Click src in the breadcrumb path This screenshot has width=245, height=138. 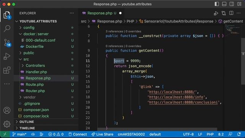coord(83,21)
